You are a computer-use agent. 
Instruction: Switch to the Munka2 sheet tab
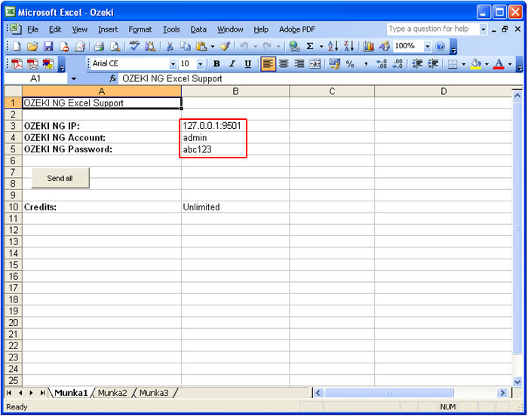[112, 393]
